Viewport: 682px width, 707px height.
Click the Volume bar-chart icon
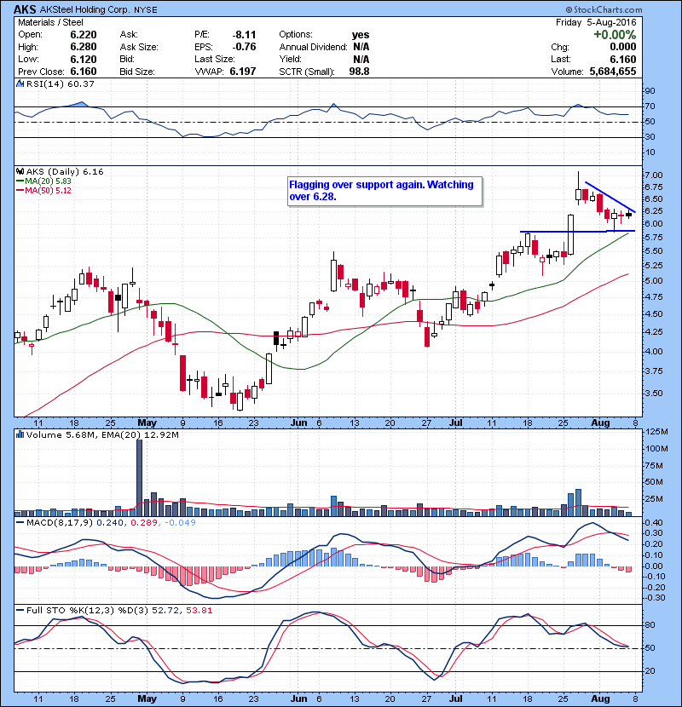pyautogui.click(x=20, y=434)
